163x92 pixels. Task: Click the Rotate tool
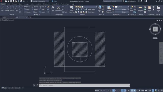click(x=35, y=7)
